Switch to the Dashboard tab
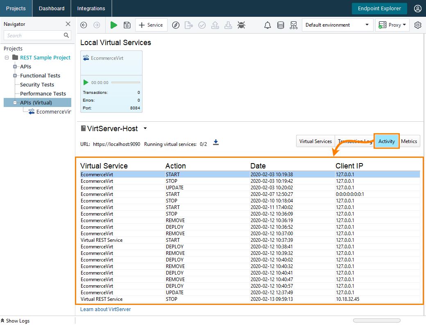The height and width of the screenshot is (325, 426). (51, 8)
